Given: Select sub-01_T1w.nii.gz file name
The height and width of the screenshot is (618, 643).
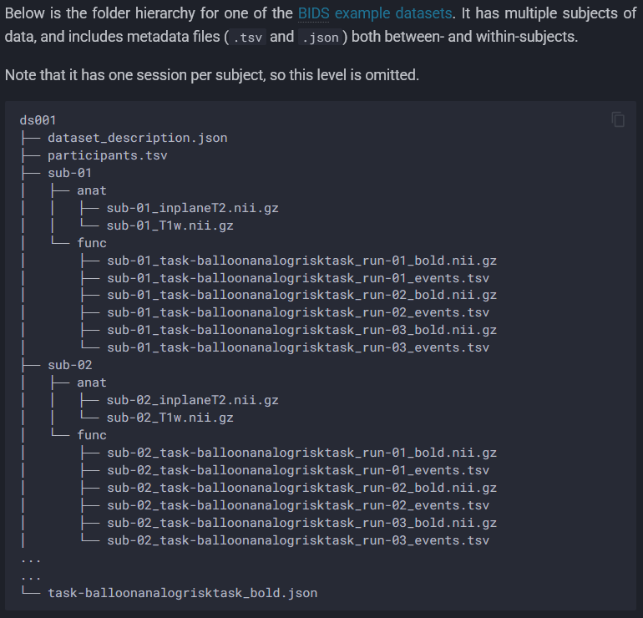Looking at the screenshot, I should [170, 225].
